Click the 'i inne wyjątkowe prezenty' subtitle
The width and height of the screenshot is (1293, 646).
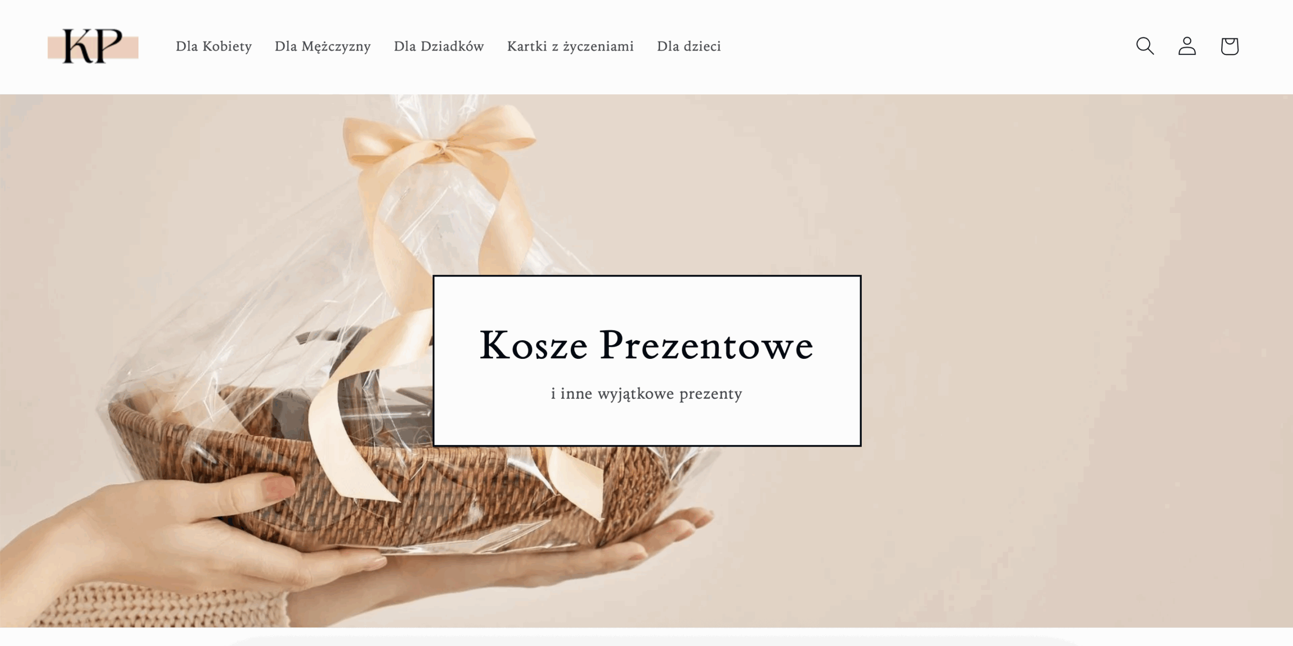pyautogui.click(x=646, y=394)
